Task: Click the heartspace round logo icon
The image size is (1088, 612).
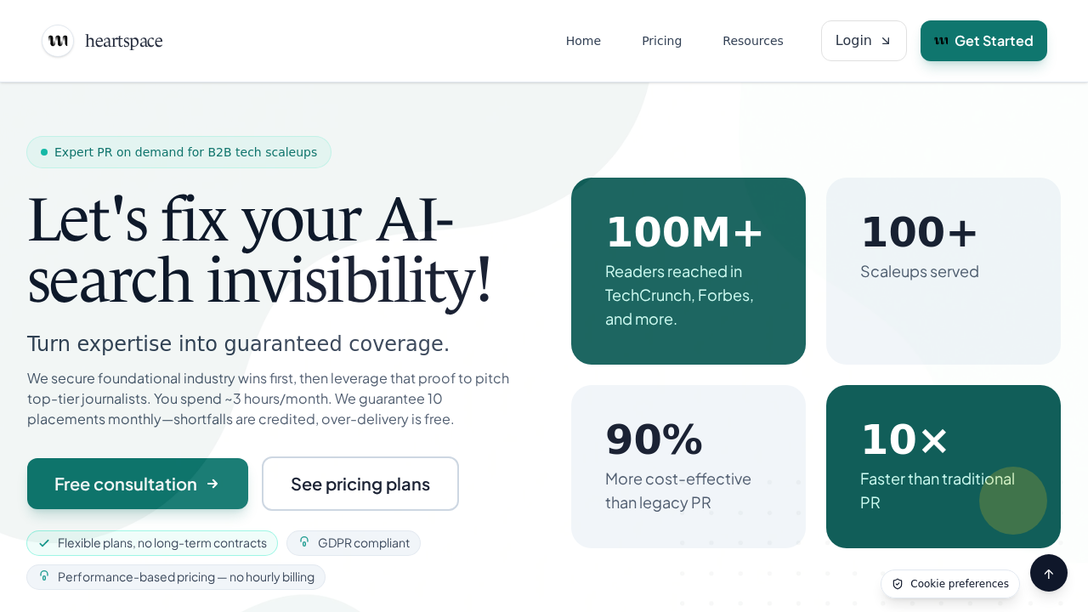Action: [58, 41]
